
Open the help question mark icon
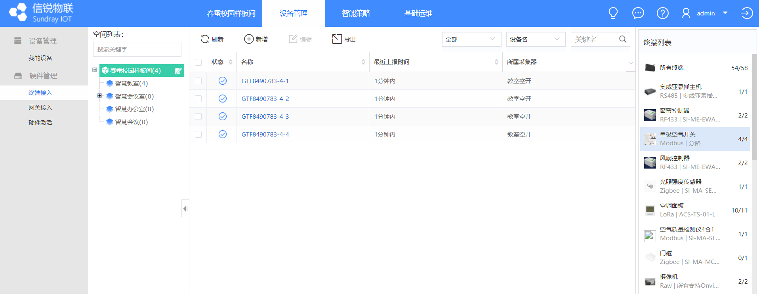[x=663, y=13]
